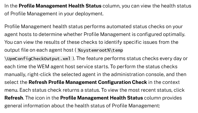Click the bold word "Refresh" starting a line
Viewport: 198px width, 113px height.
13,98
